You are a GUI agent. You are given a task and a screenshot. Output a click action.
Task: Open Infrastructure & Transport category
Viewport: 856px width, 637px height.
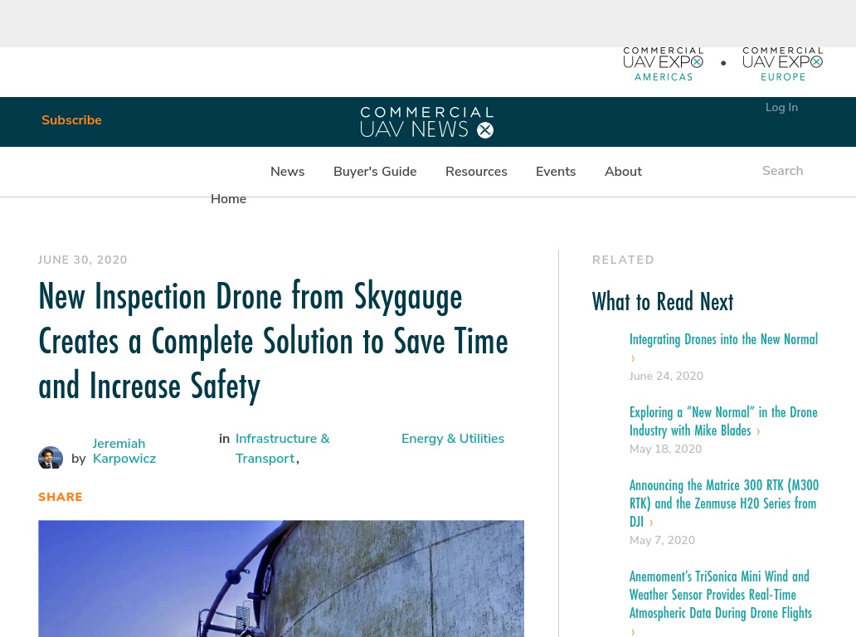pos(282,449)
